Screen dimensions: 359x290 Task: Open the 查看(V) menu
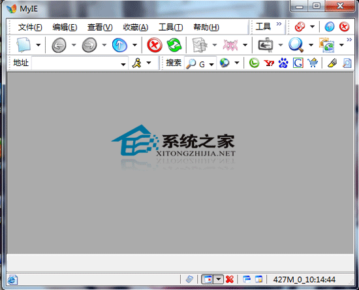pyautogui.click(x=100, y=27)
